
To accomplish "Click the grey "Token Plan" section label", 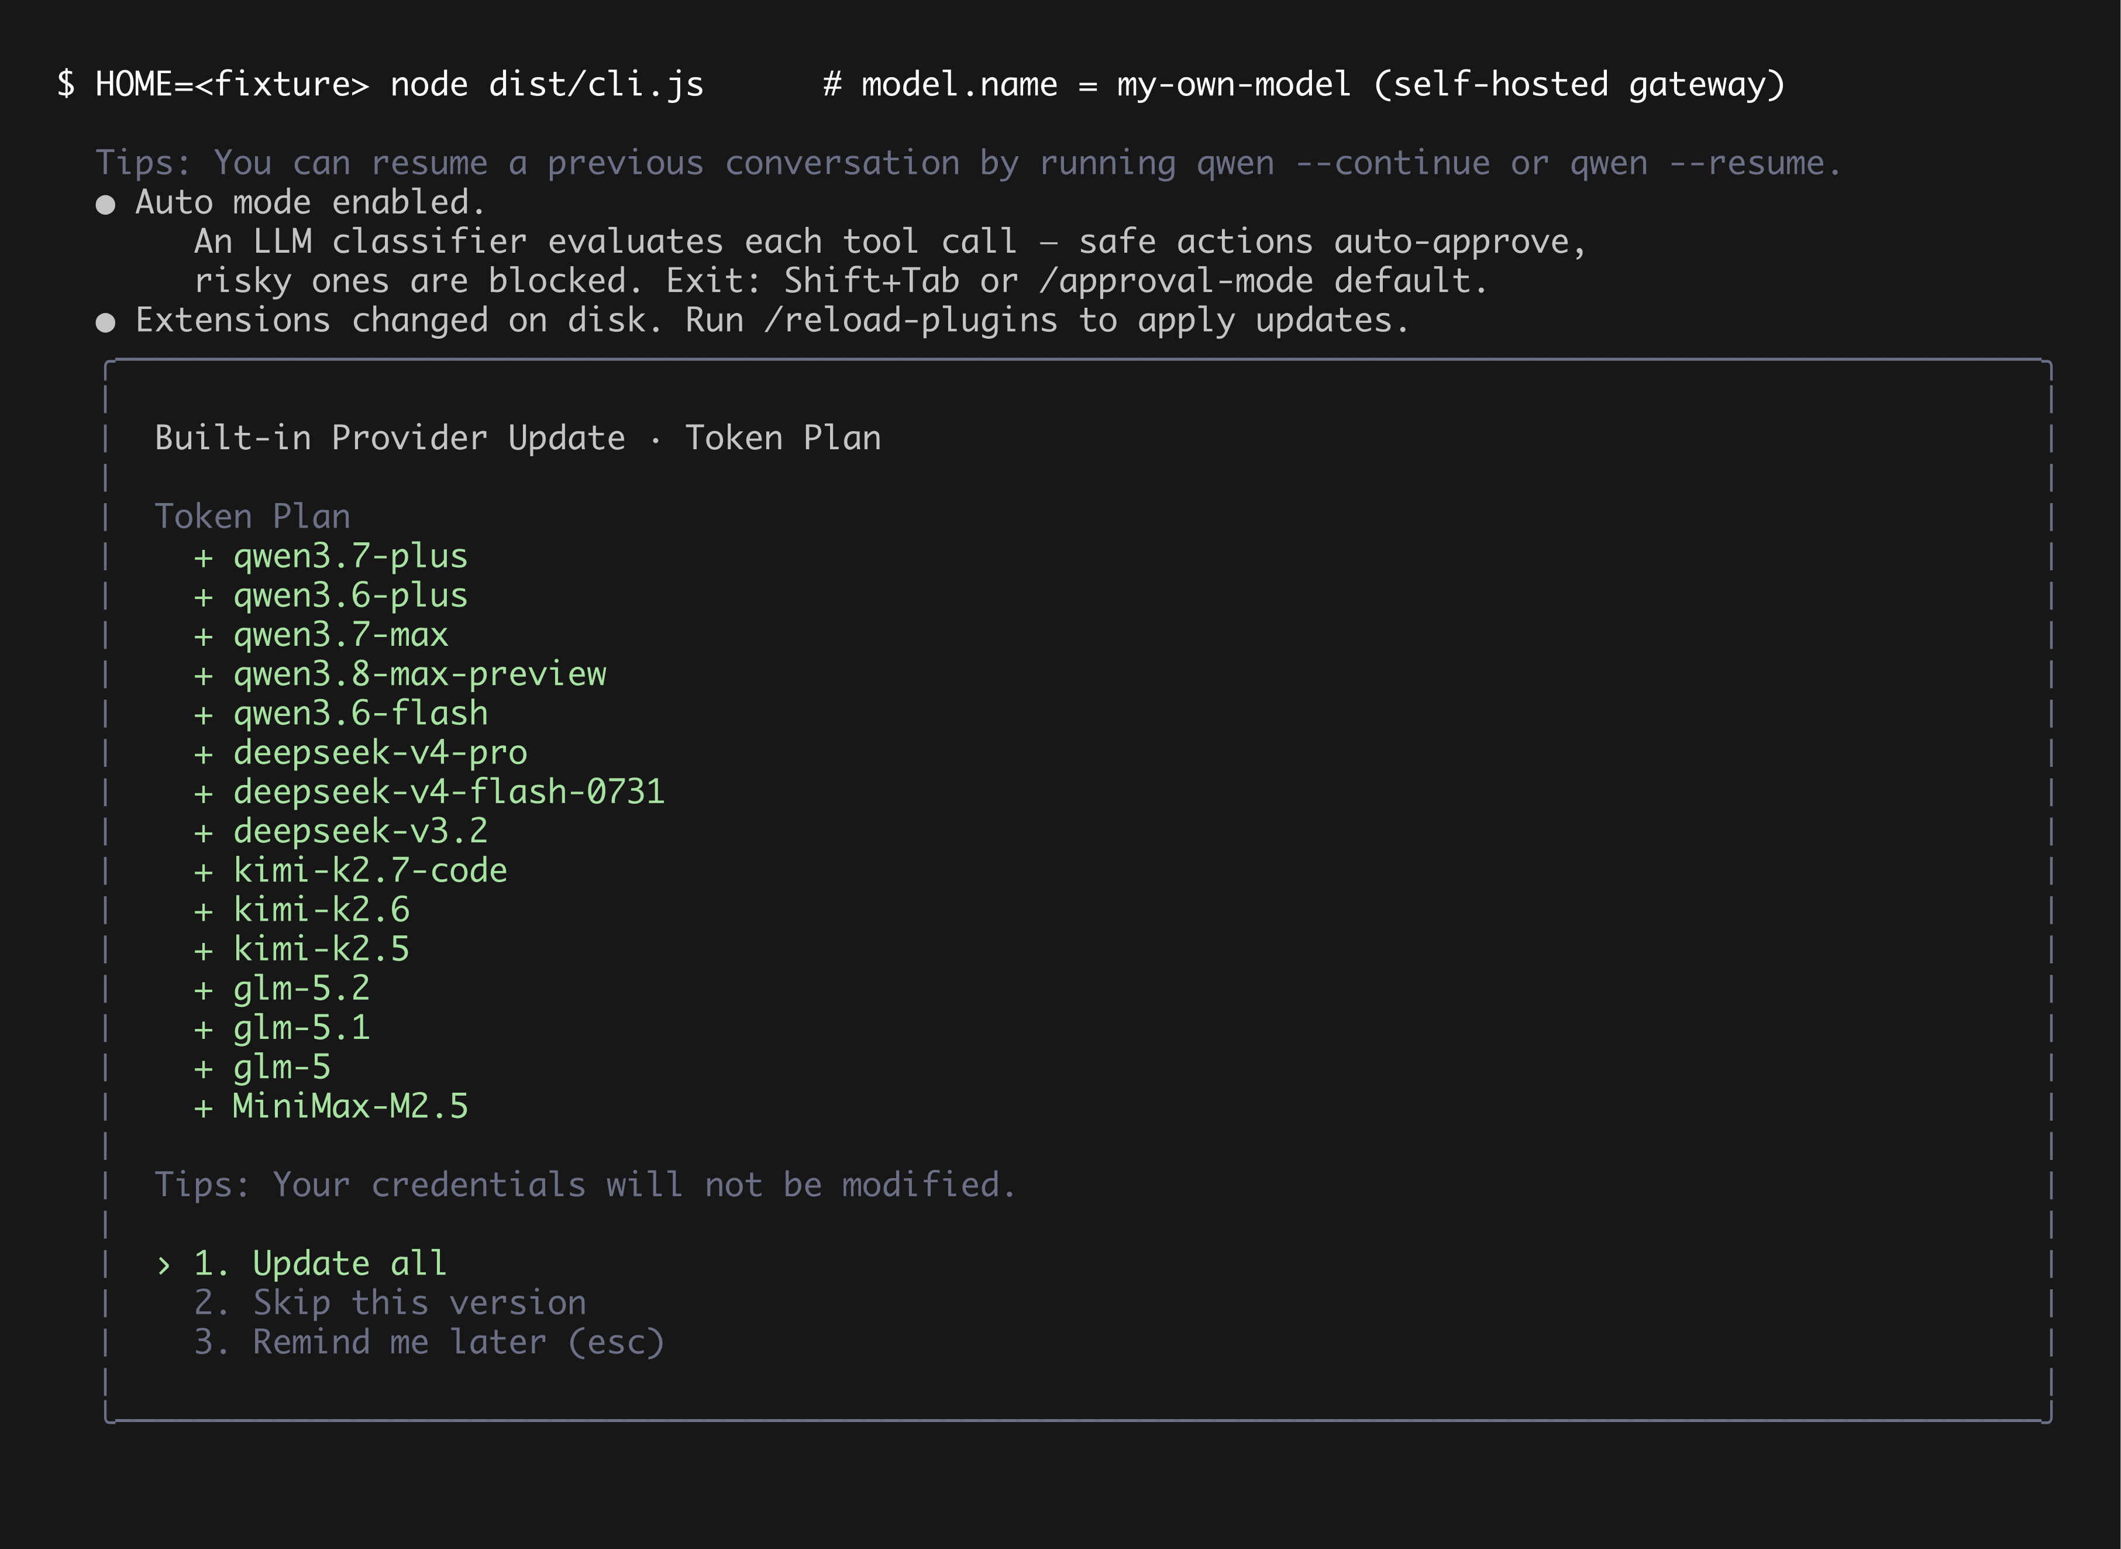I will tap(252, 517).
